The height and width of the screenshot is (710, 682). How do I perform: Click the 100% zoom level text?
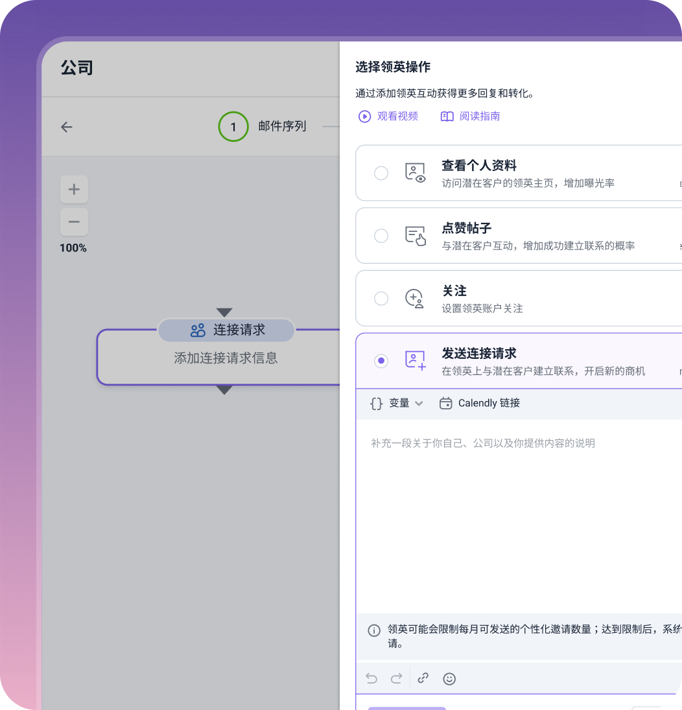(x=73, y=248)
